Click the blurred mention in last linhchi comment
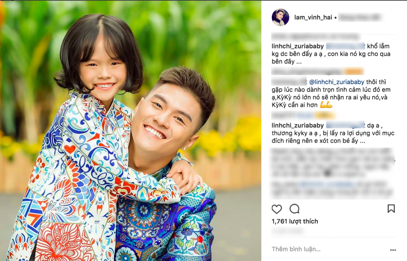This screenshot has height=261, width=407. pos(346,126)
